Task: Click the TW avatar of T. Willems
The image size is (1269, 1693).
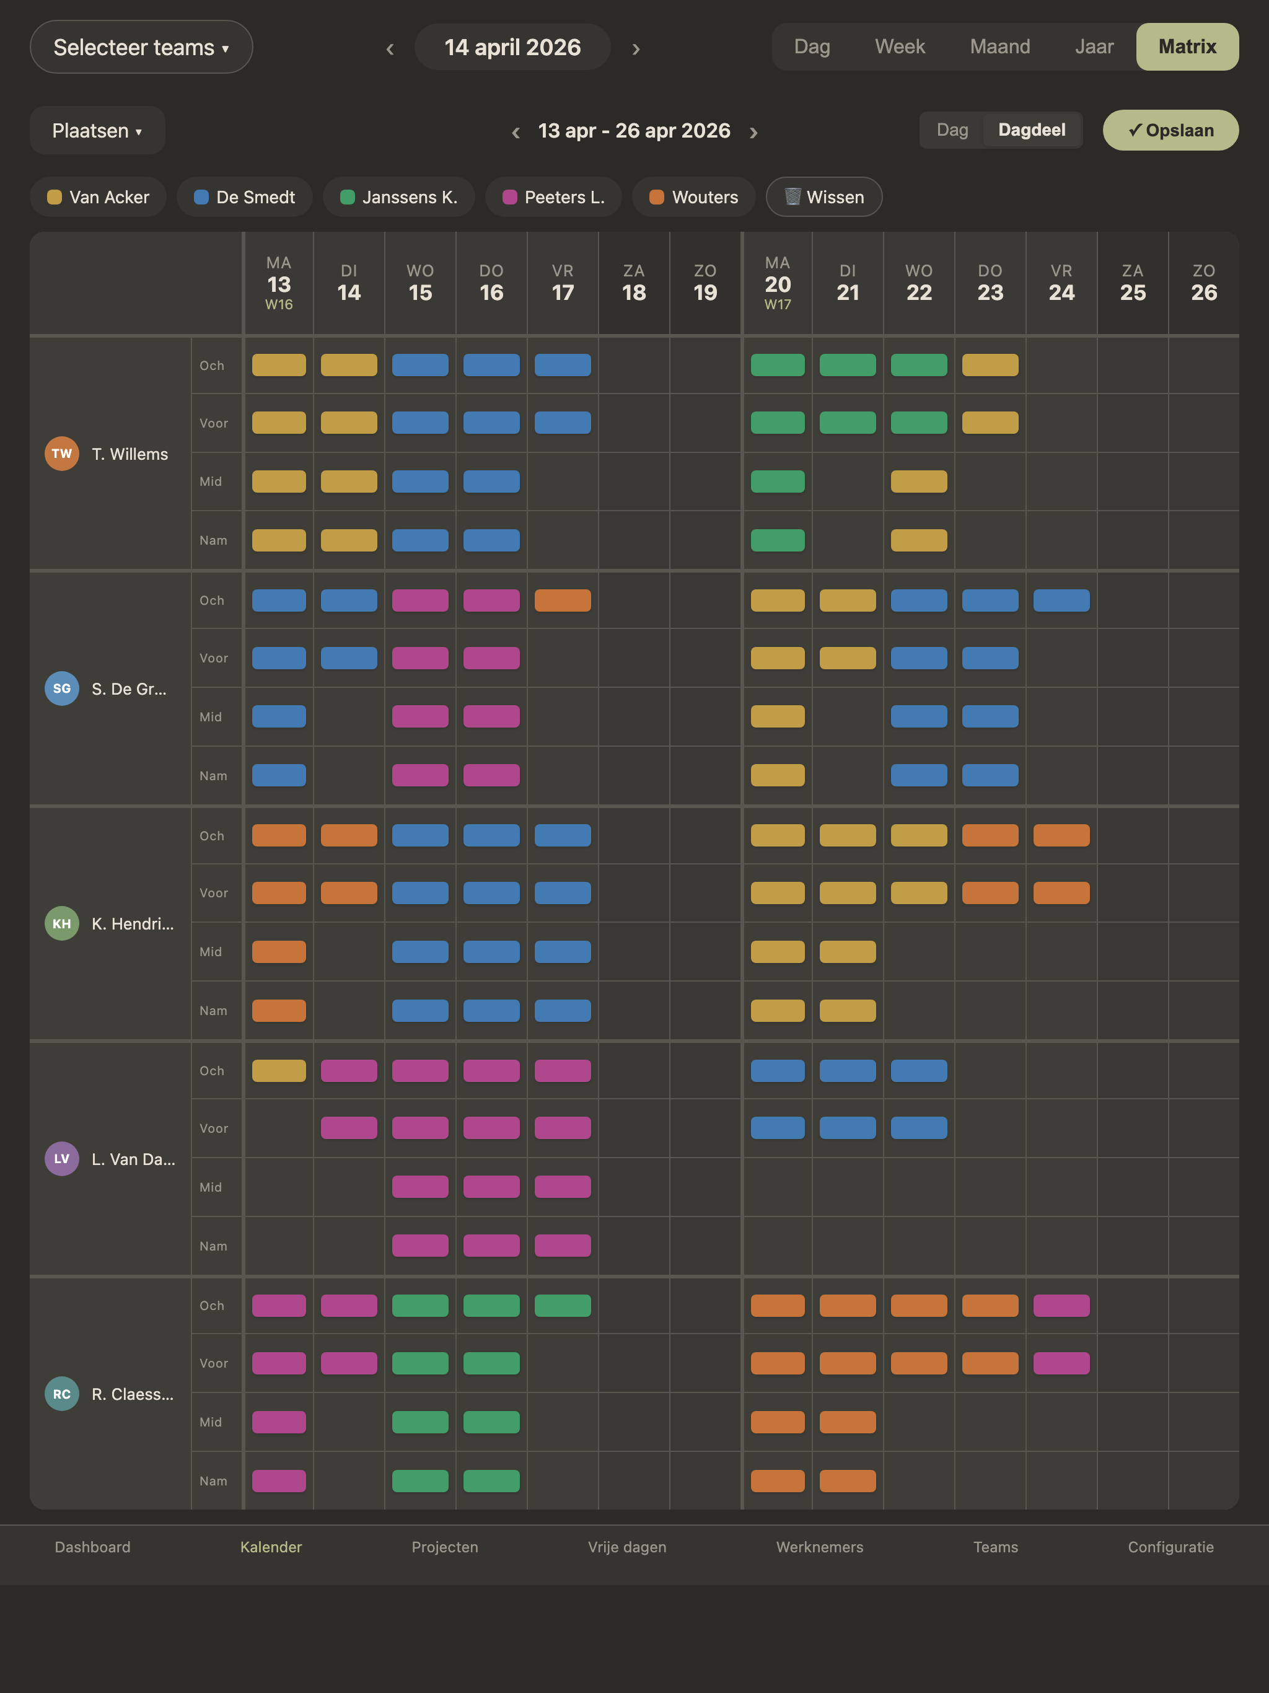Action: coord(62,454)
